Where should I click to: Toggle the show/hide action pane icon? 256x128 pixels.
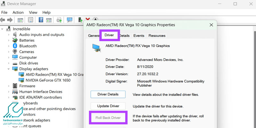[x=49, y=20]
